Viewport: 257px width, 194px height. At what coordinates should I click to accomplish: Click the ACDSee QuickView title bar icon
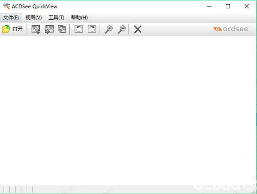6,6
